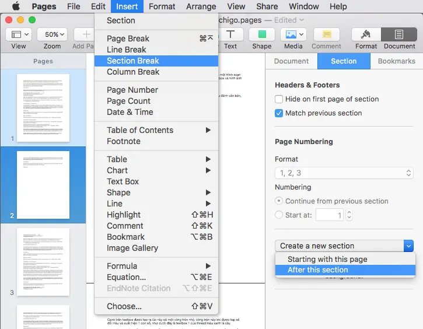Open the Format paintbrush panel icon

click(x=366, y=34)
